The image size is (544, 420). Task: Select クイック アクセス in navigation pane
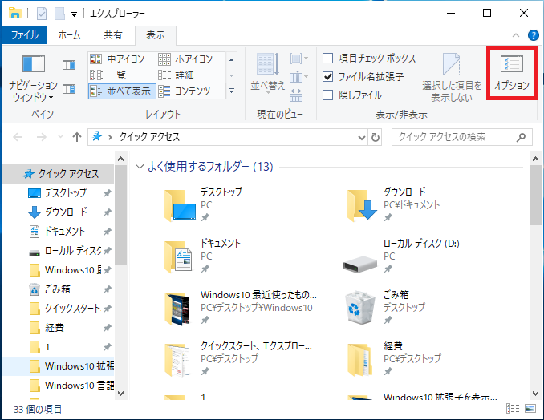point(59,173)
